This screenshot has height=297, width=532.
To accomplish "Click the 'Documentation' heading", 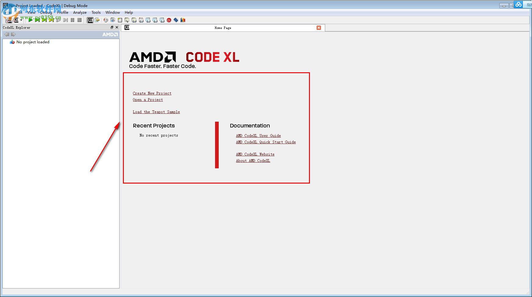I will coord(250,126).
